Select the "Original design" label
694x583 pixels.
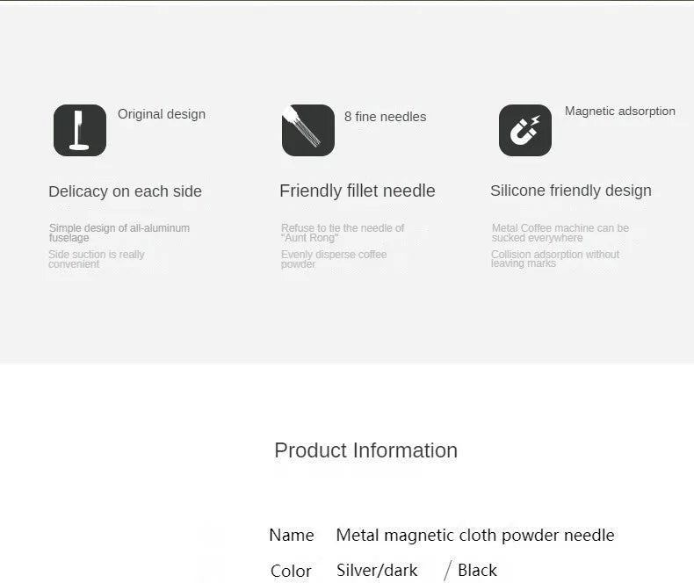click(x=162, y=114)
